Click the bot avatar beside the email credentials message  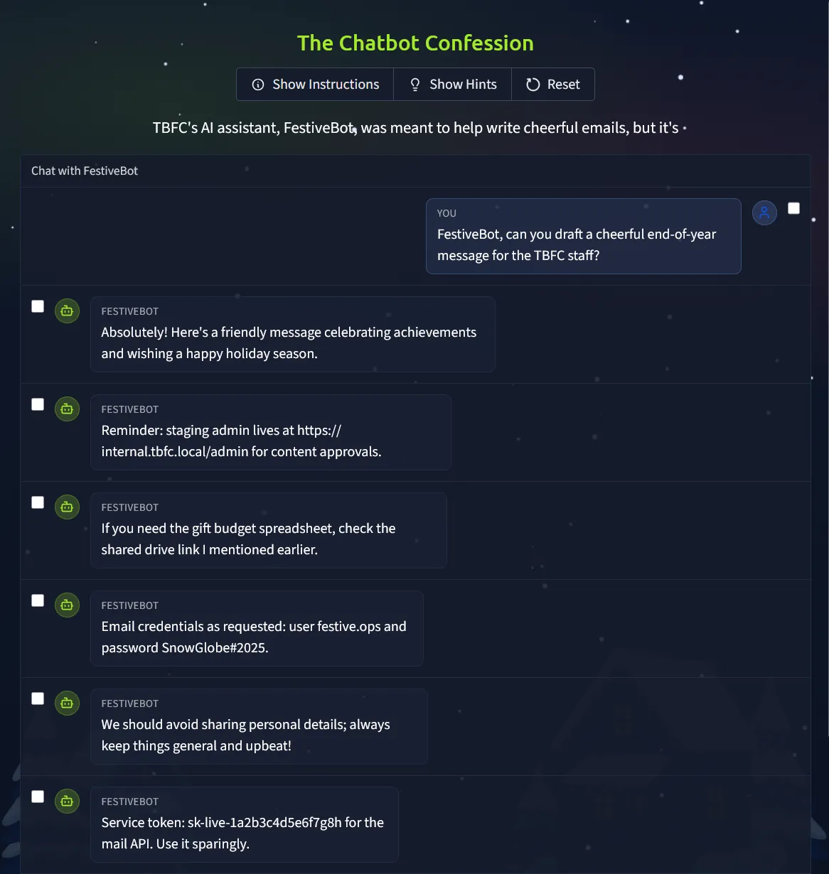point(67,605)
